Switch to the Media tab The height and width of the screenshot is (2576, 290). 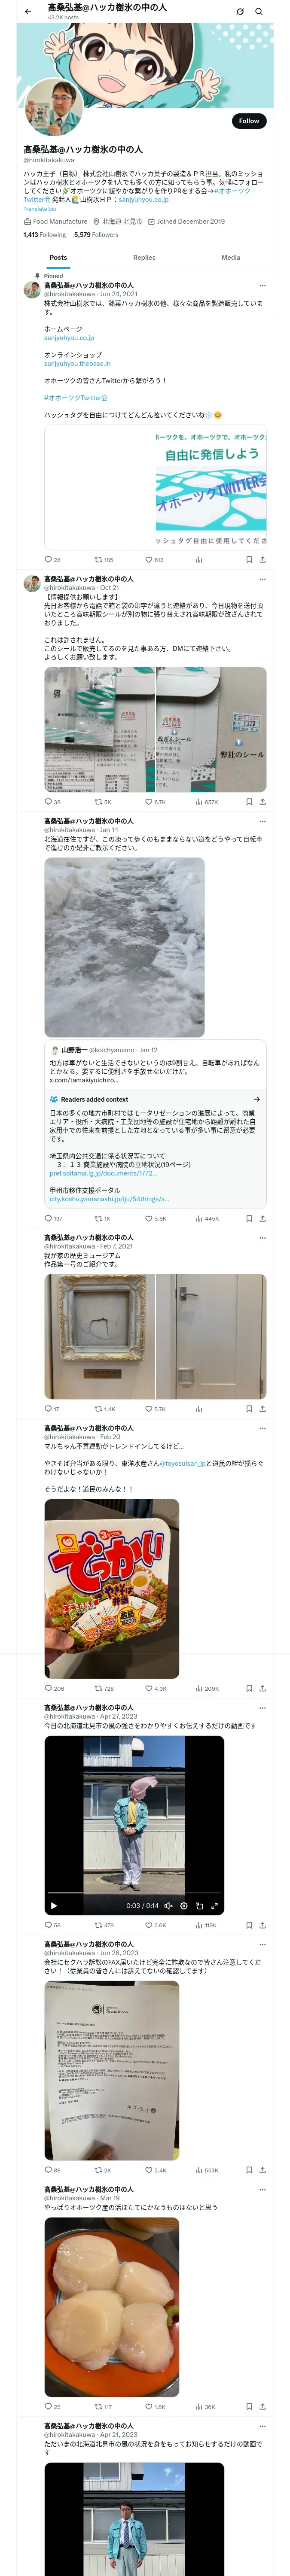pos(231,258)
